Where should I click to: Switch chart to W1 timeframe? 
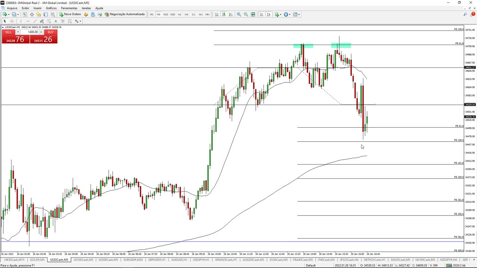click(200, 15)
